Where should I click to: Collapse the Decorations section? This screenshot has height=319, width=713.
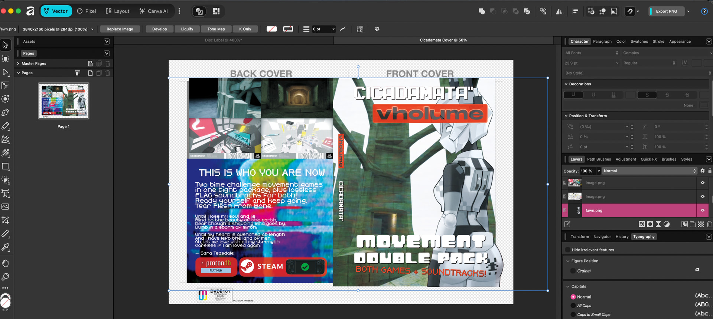pos(566,84)
